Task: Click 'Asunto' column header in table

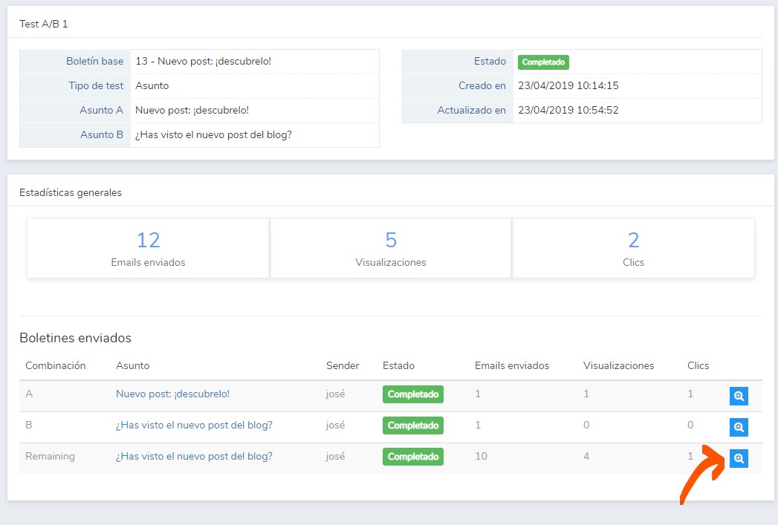Action: (132, 365)
